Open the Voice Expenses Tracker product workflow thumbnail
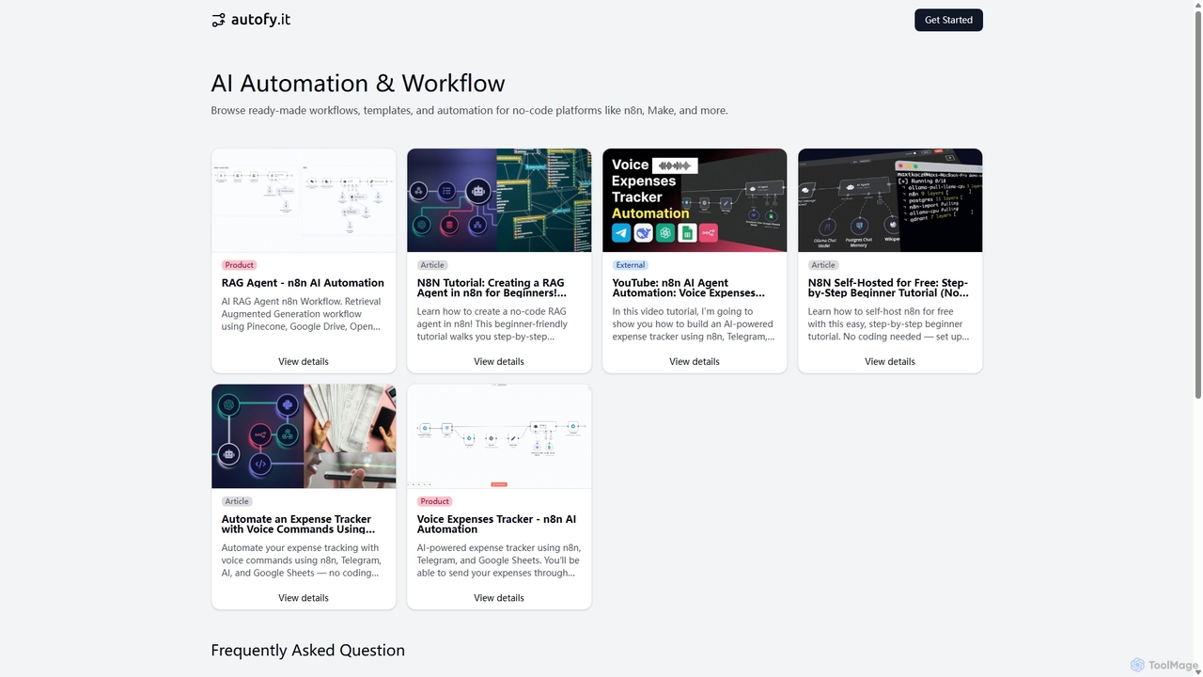 [499, 436]
